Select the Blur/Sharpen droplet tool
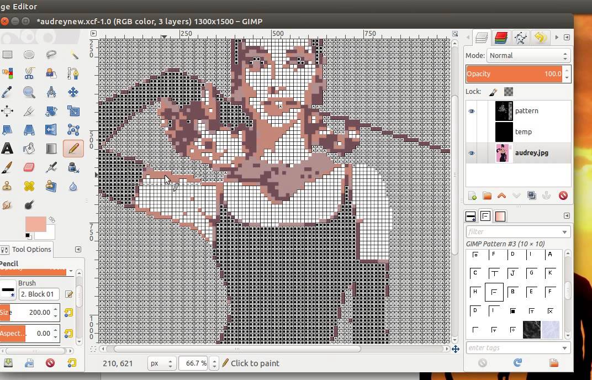Viewport: 592px width, 380px height. coord(73,186)
